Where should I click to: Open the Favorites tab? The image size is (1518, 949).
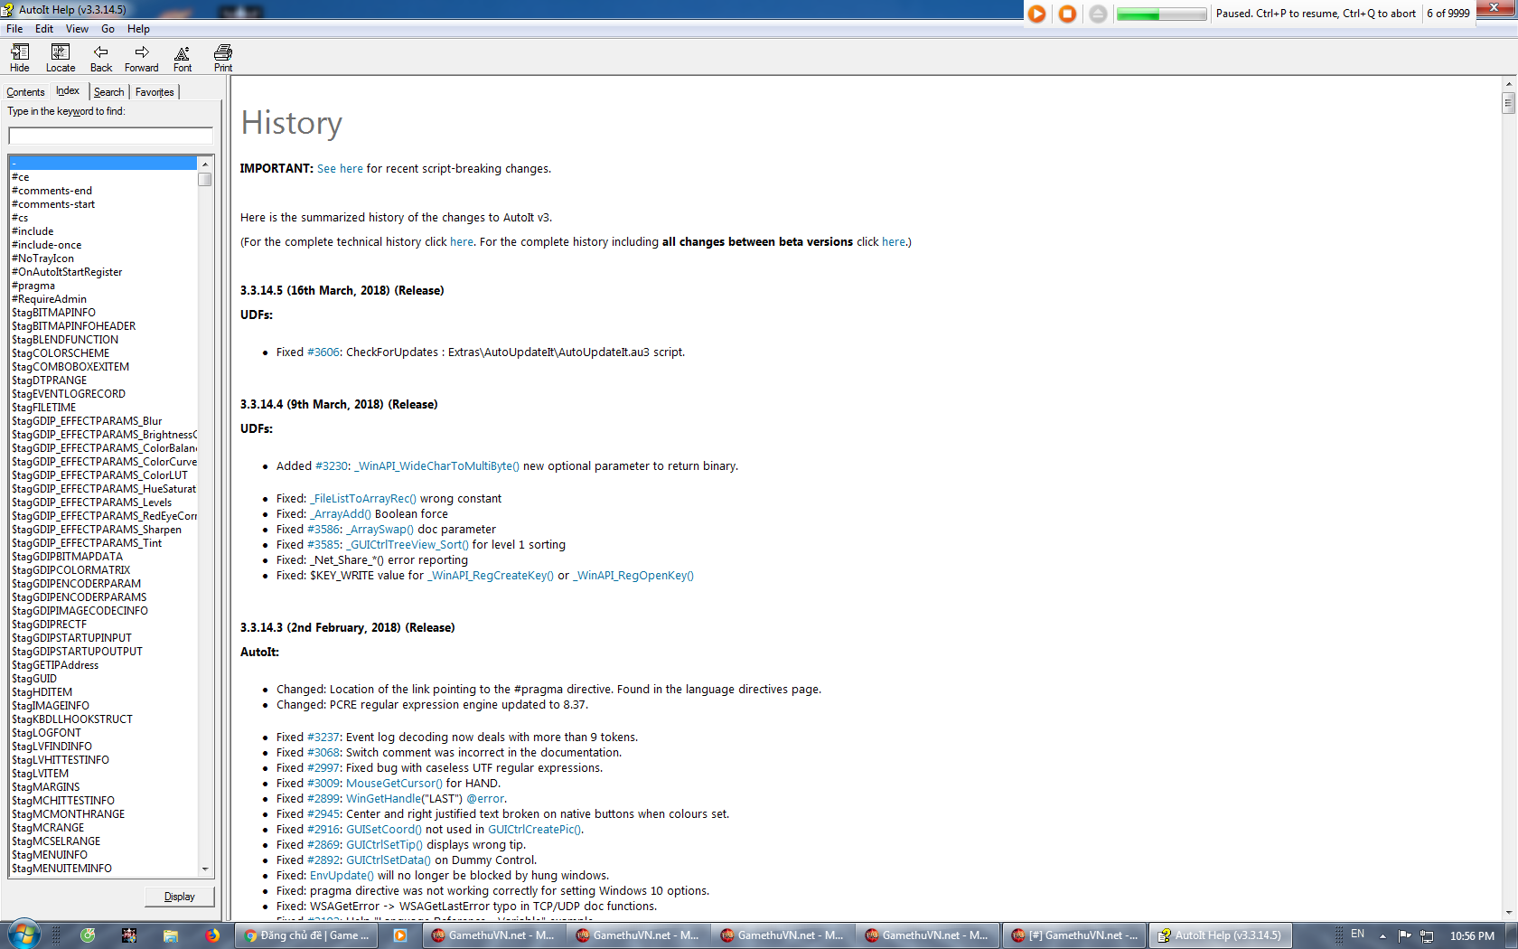point(155,92)
